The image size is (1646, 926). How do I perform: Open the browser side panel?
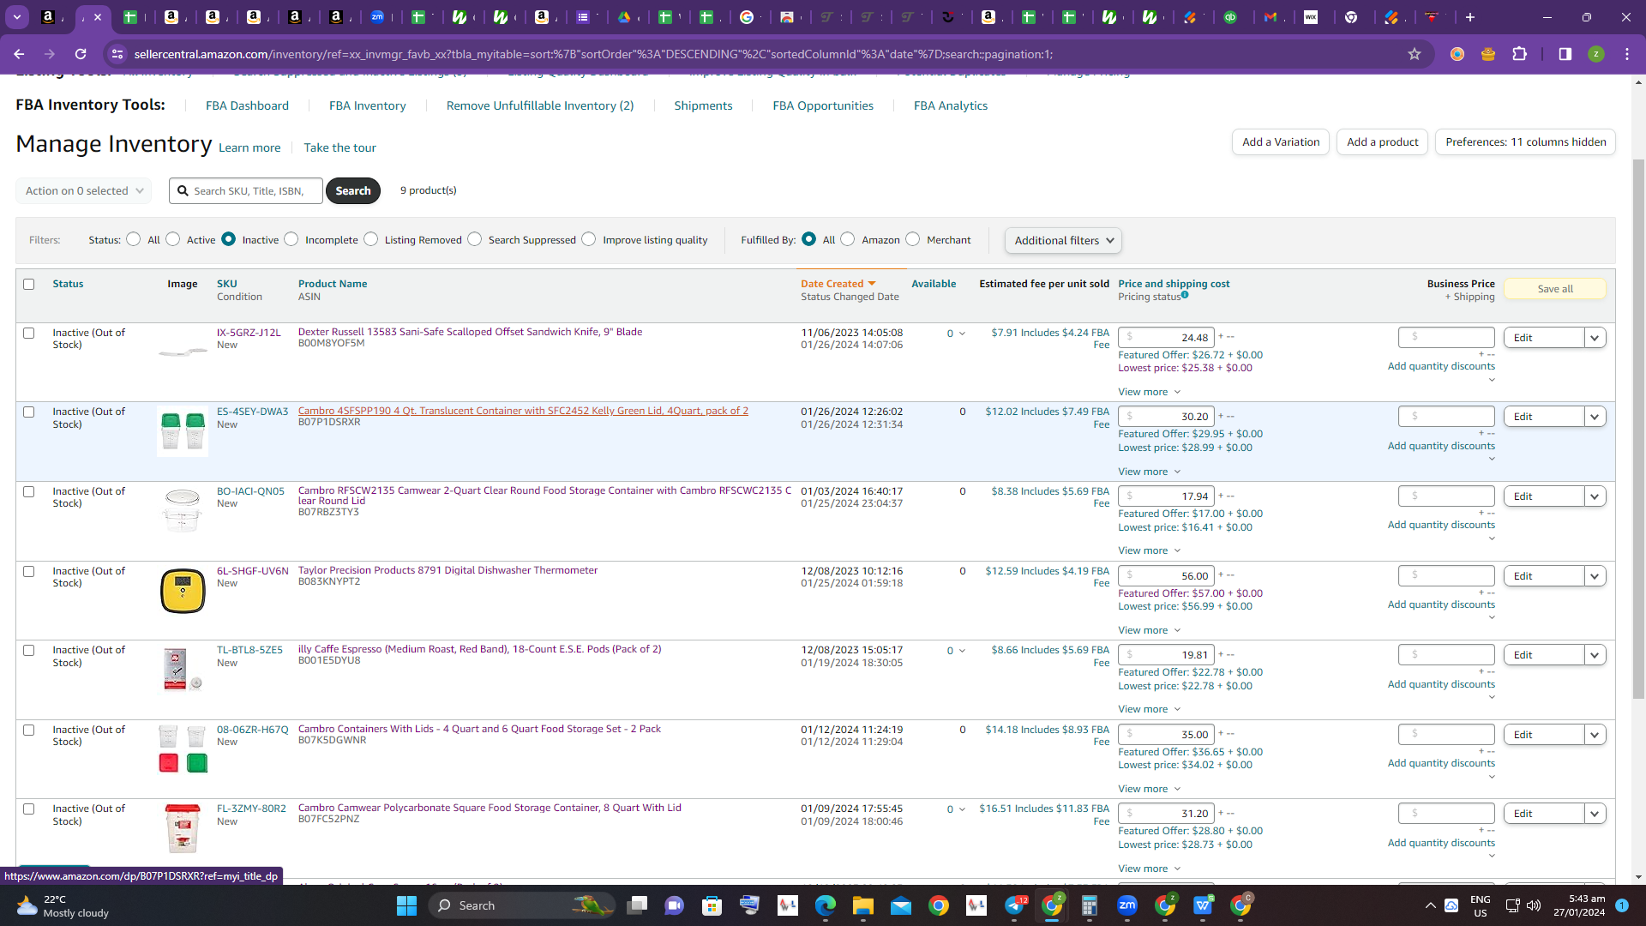point(1565,54)
